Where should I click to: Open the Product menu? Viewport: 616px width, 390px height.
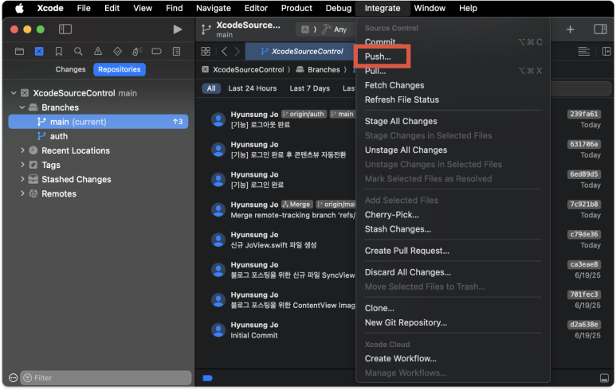(x=296, y=8)
